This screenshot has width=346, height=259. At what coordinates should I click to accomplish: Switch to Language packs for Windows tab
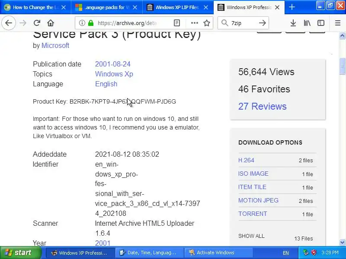pyautogui.click(x=106, y=7)
